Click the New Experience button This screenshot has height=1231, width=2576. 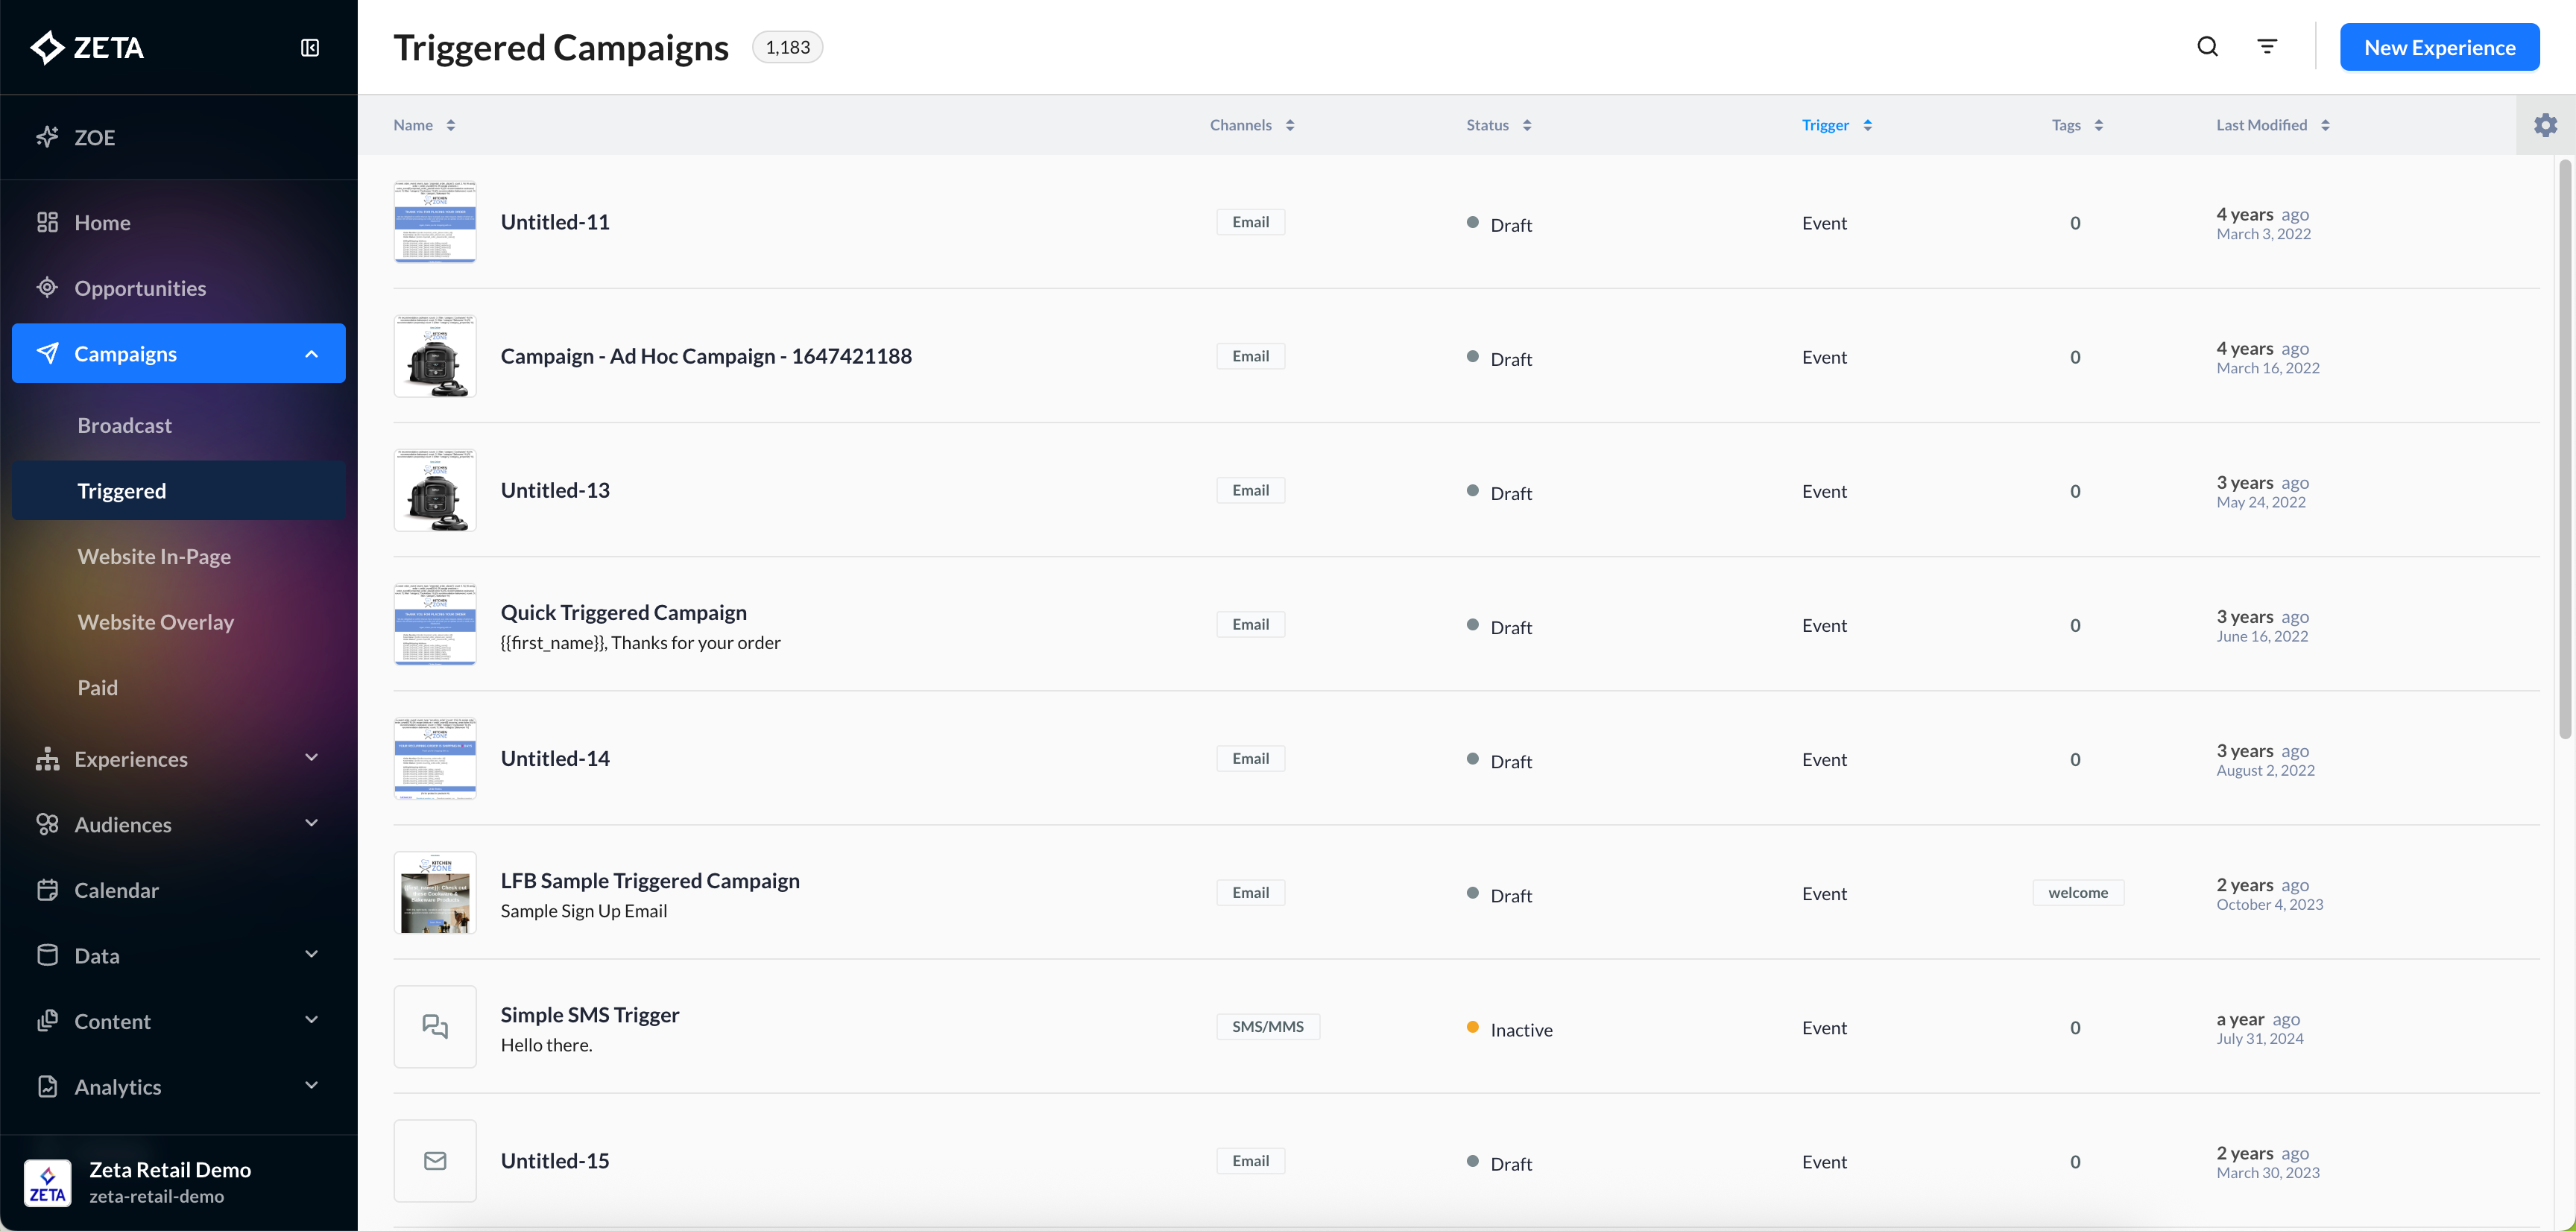(x=2439, y=47)
